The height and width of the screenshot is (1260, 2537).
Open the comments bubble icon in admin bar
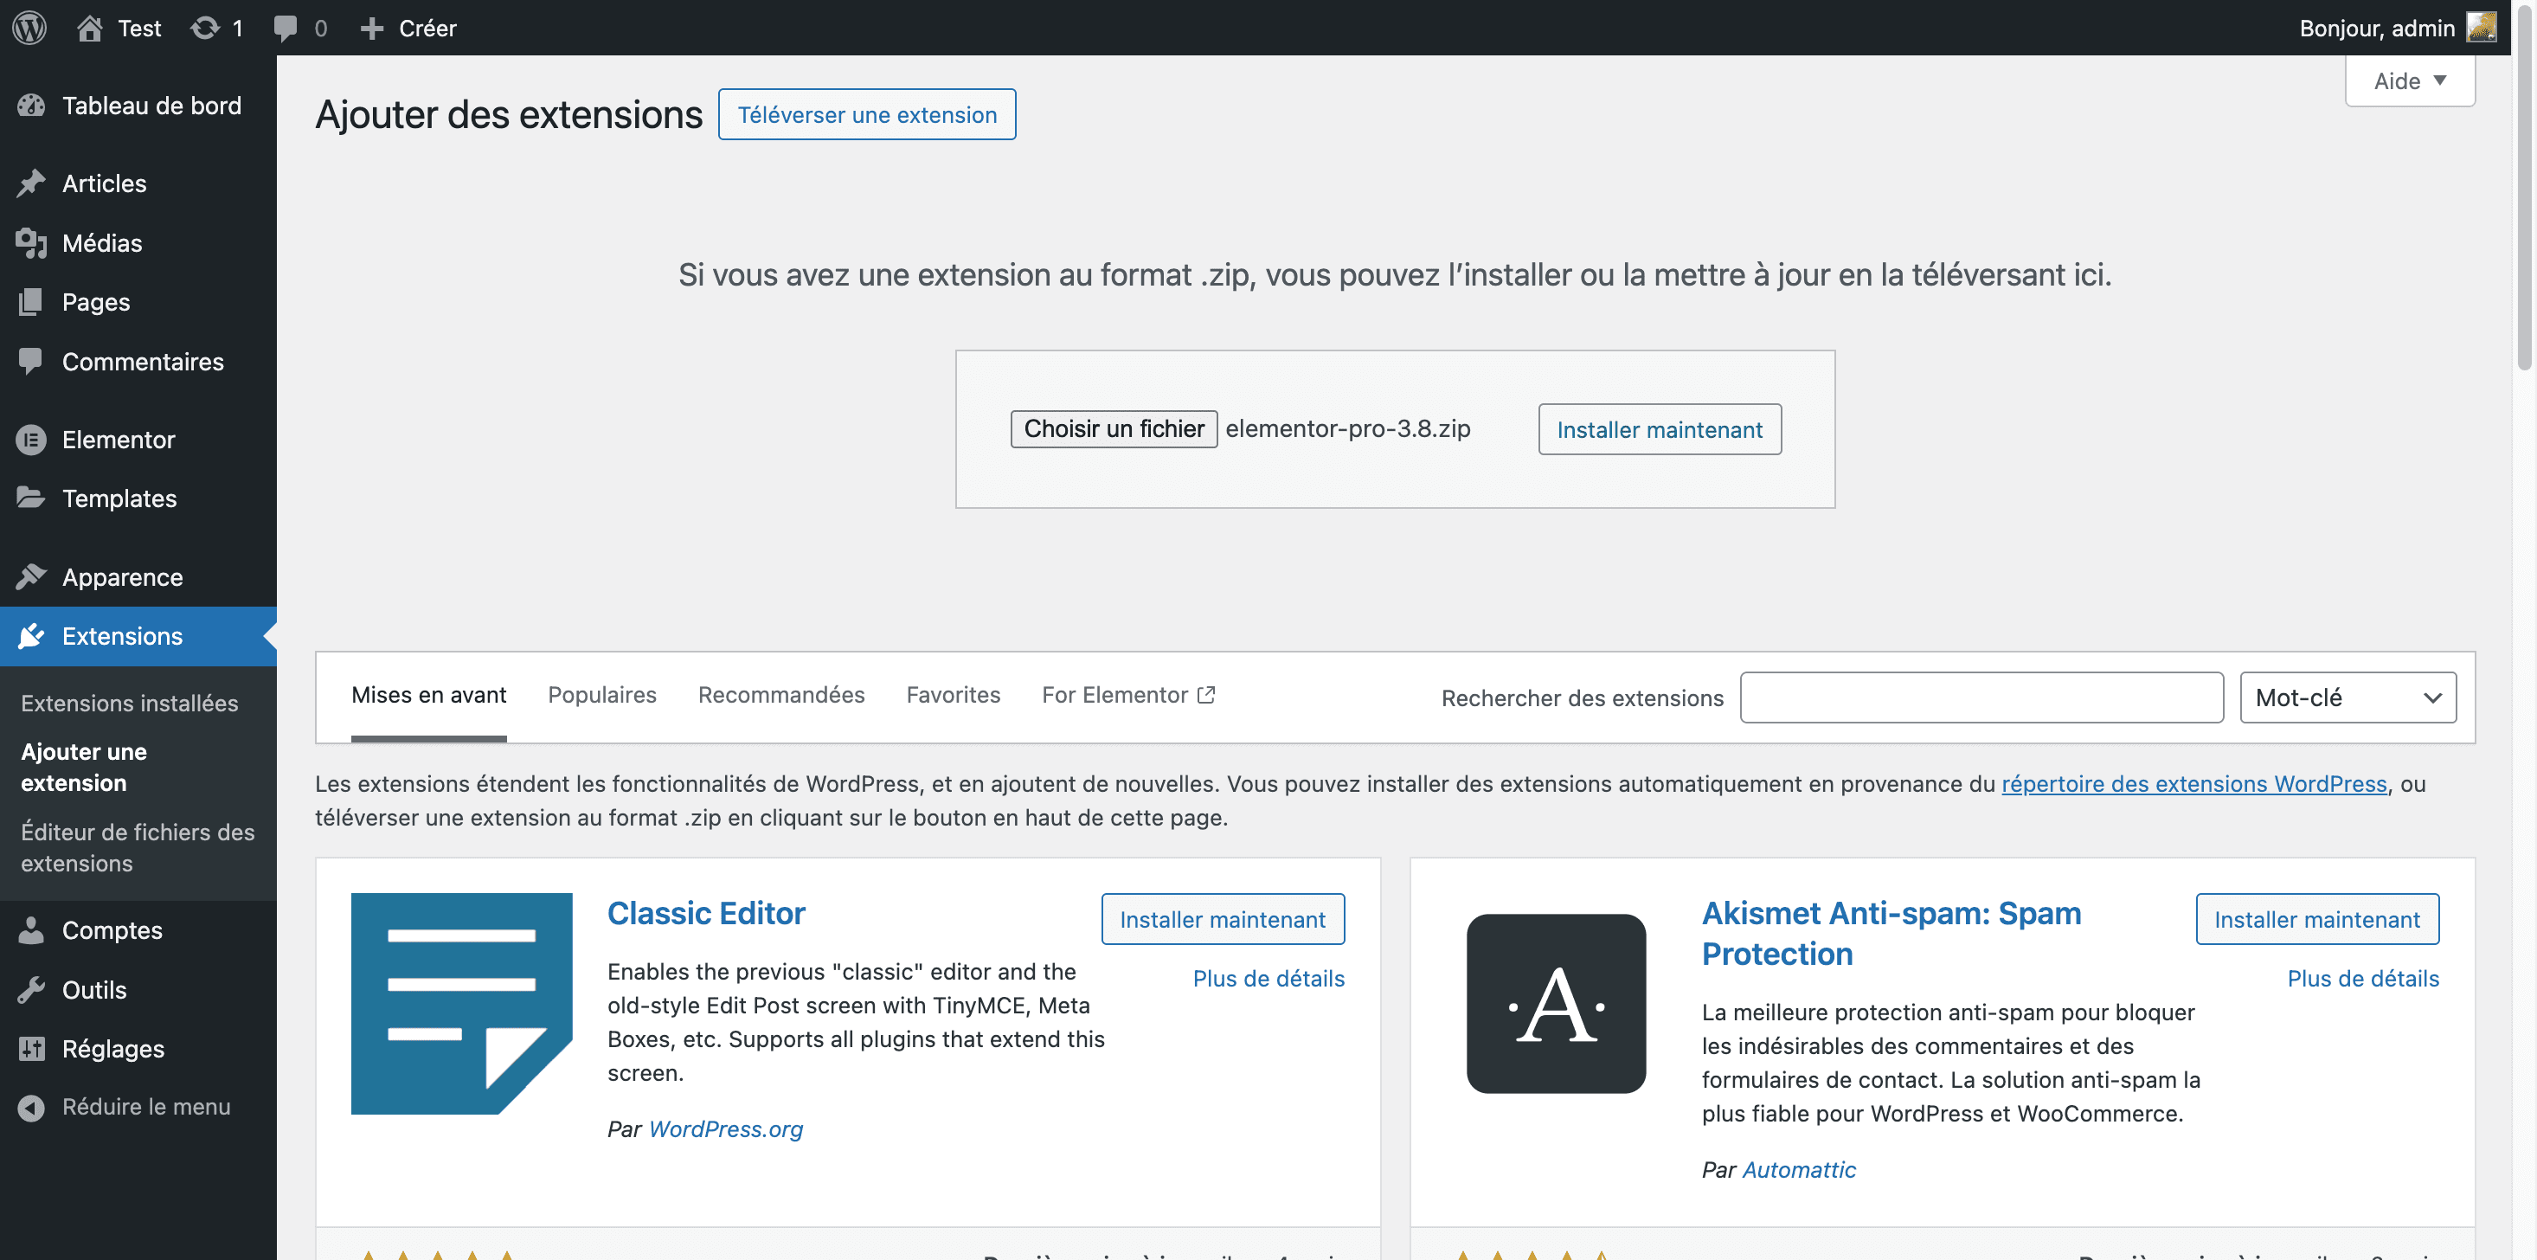[x=286, y=29]
